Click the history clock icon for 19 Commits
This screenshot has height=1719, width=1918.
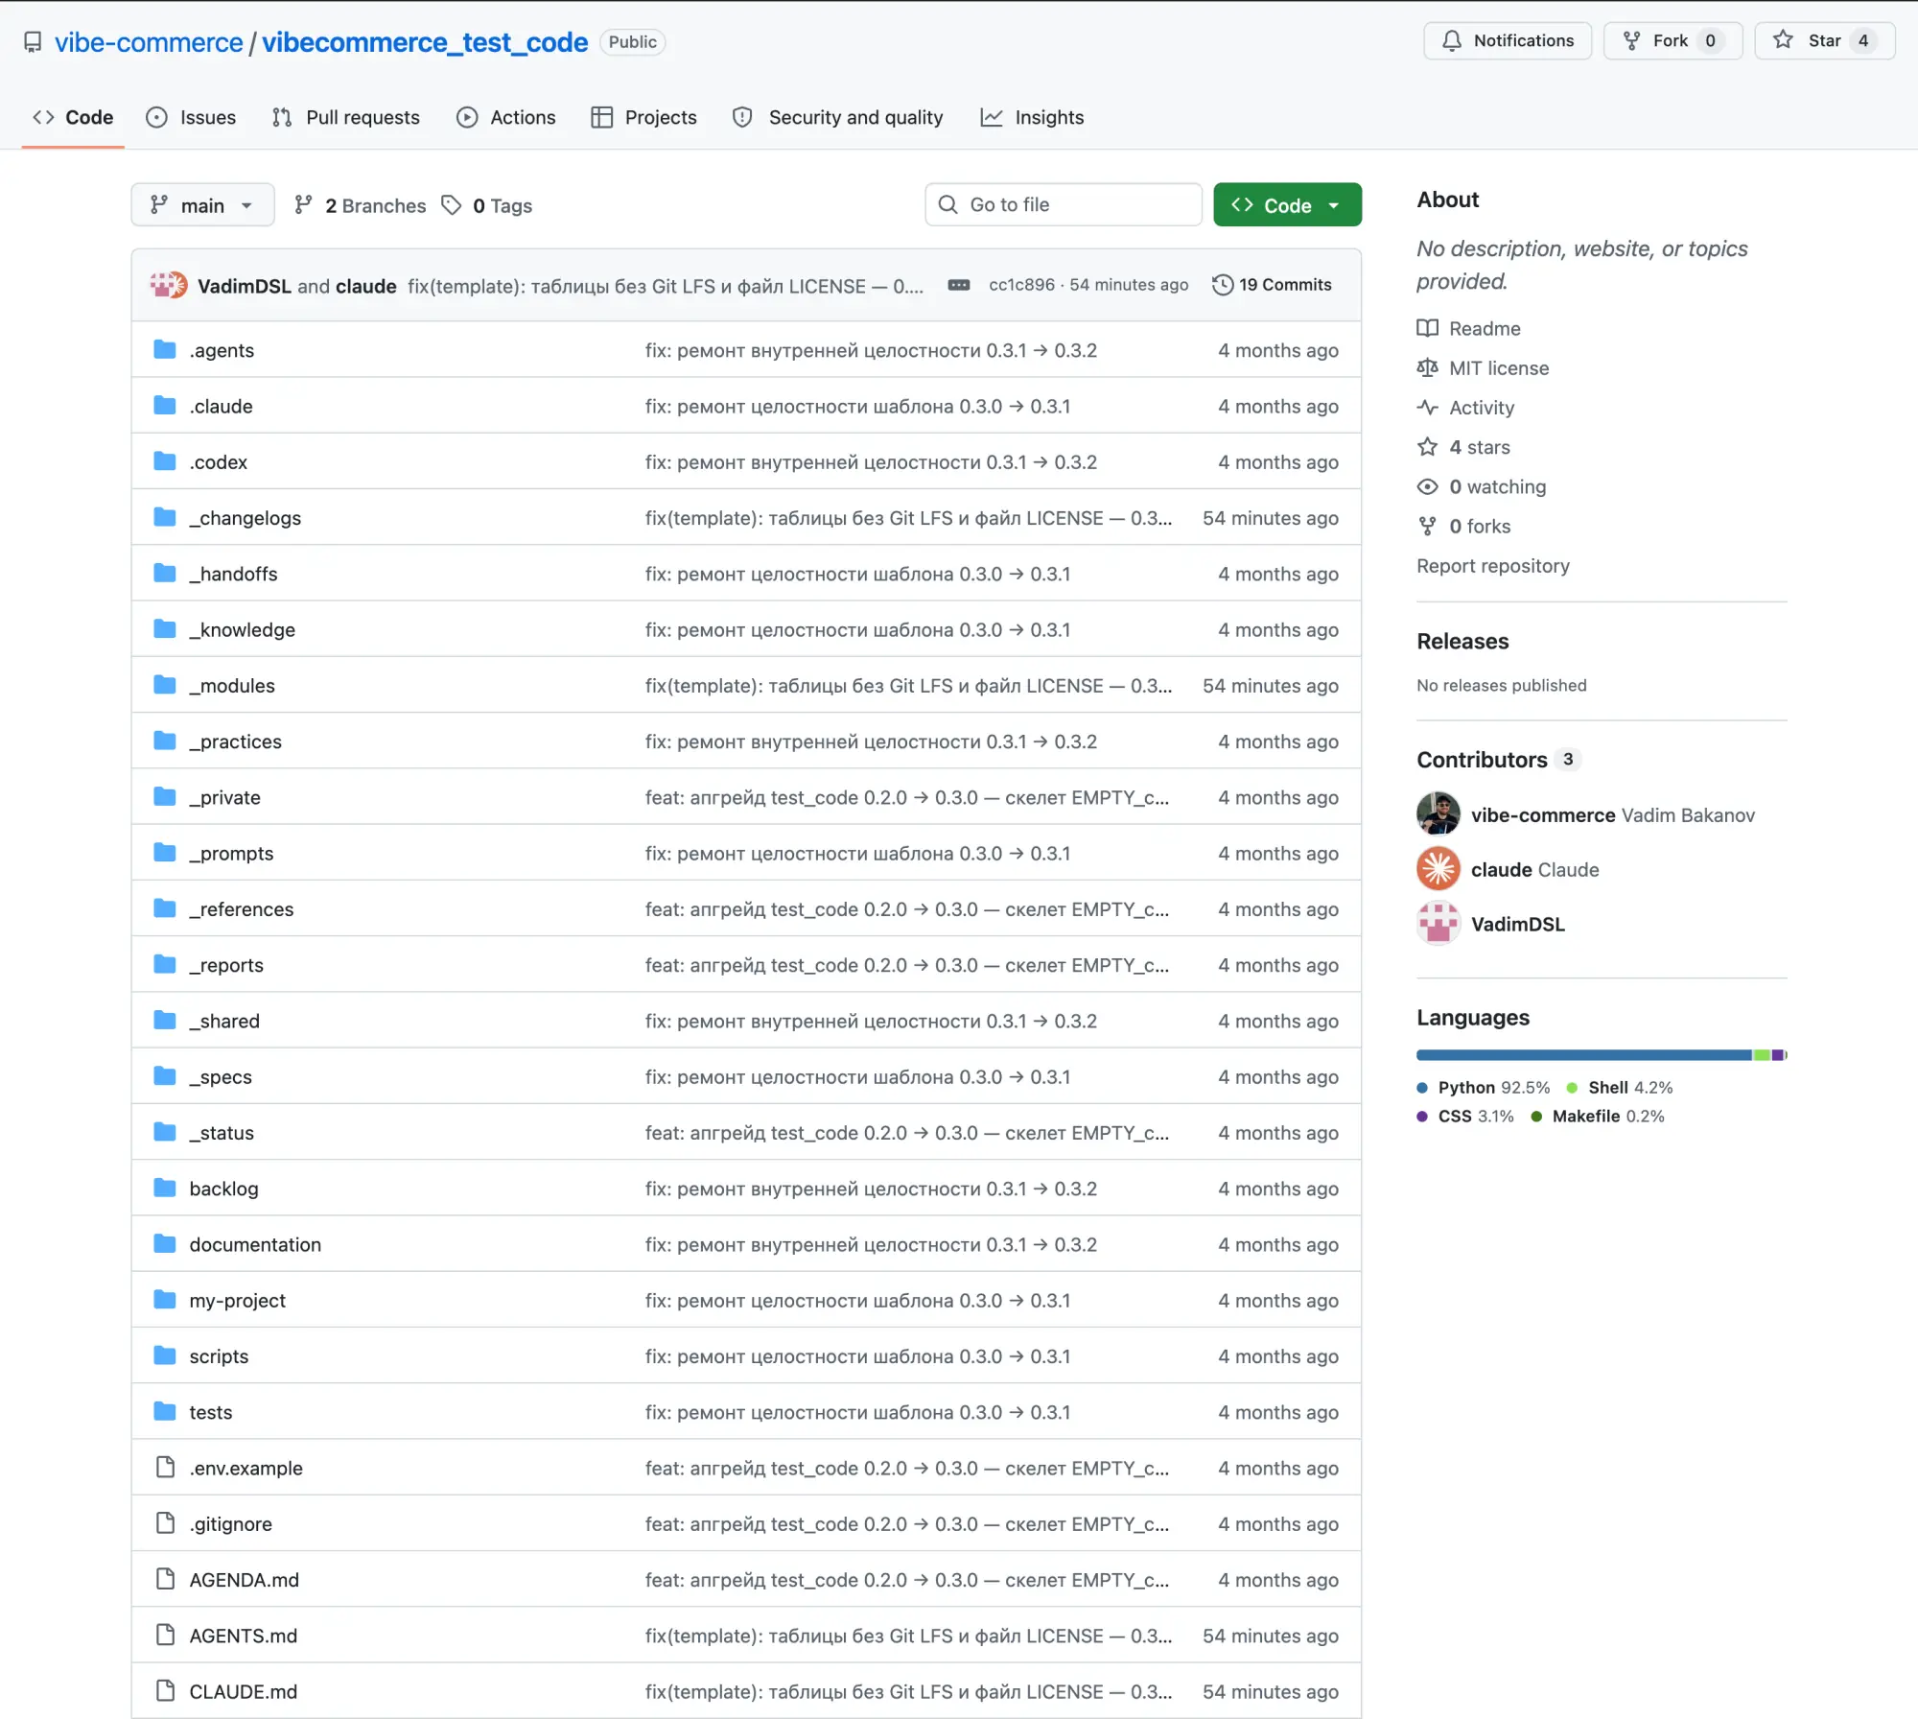pos(1222,285)
